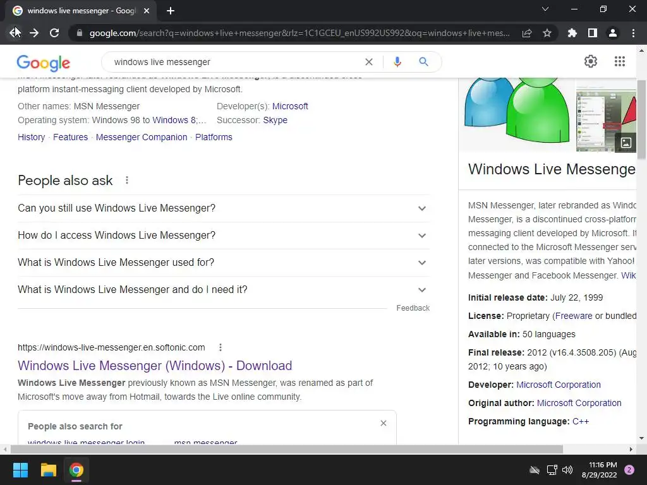The width and height of the screenshot is (647, 485).
Task: Close the windows live messenger tab
Action: [x=146, y=11]
